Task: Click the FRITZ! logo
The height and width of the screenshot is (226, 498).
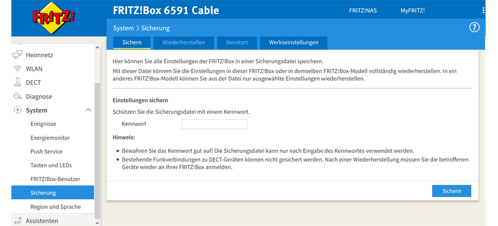Action: tap(54, 16)
